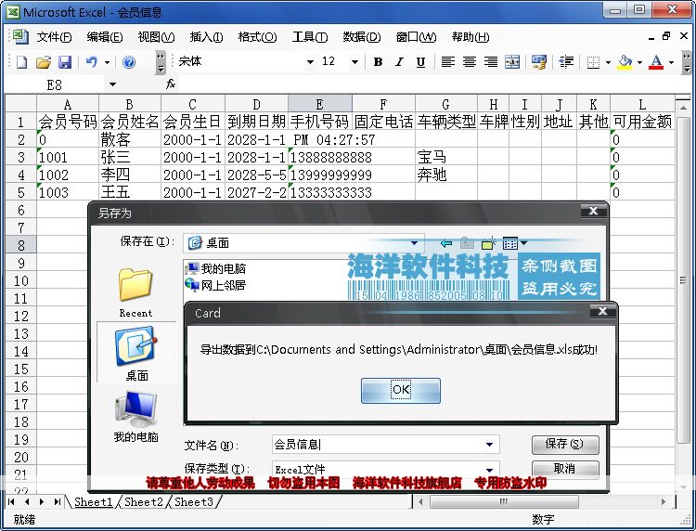Click OK in the Card message box
Viewport: 696px width, 531px height.
click(x=401, y=390)
